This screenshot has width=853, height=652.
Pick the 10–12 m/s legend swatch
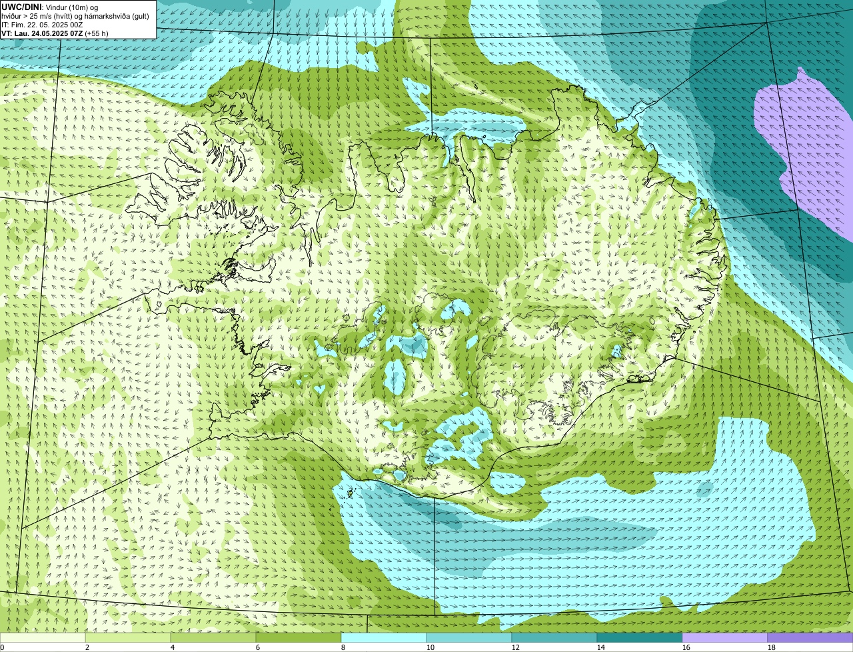pos(469,637)
